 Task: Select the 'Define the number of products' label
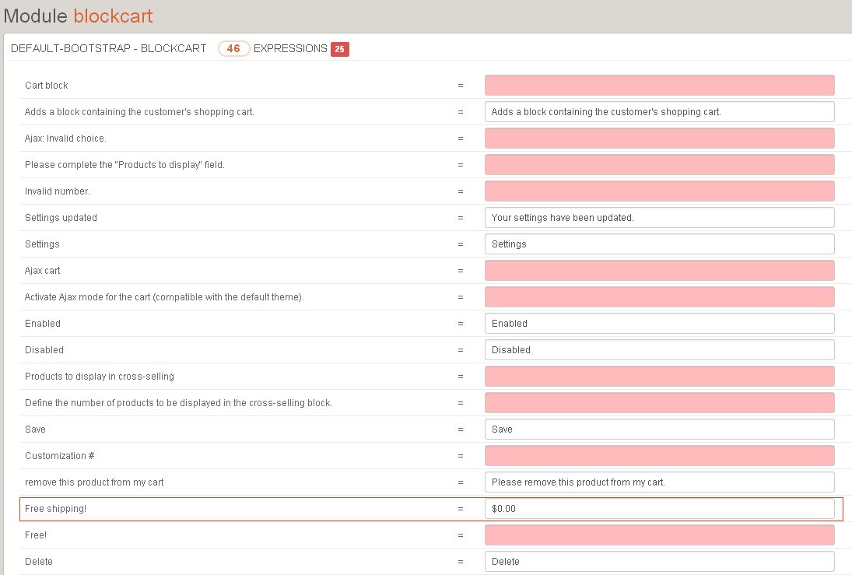point(178,403)
